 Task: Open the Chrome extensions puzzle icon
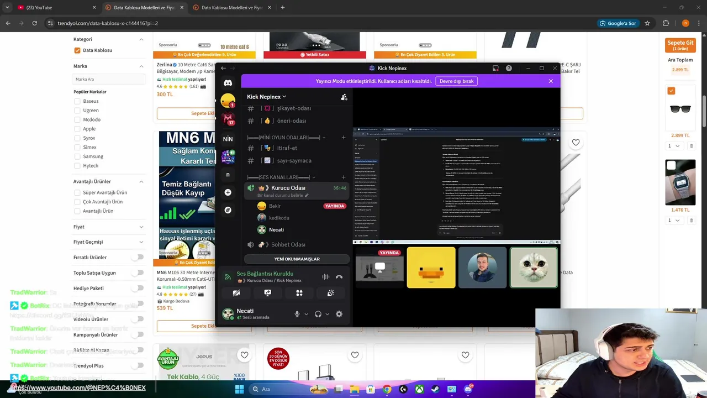(666, 23)
